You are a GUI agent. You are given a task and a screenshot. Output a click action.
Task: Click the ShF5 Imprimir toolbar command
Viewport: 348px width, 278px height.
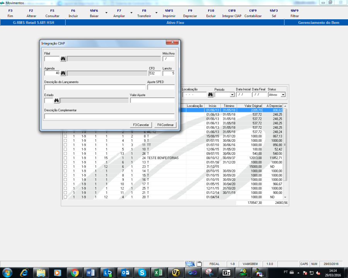[x=169, y=13]
